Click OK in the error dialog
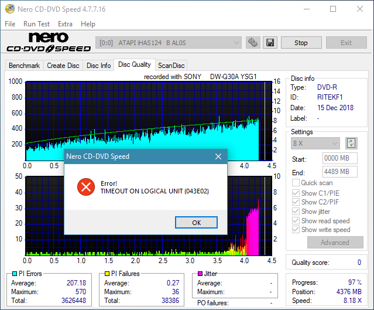374x310 pixels. click(x=196, y=223)
